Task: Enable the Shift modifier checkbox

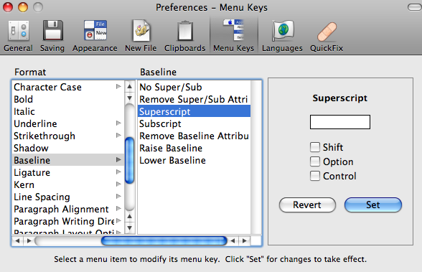Action: click(x=315, y=147)
